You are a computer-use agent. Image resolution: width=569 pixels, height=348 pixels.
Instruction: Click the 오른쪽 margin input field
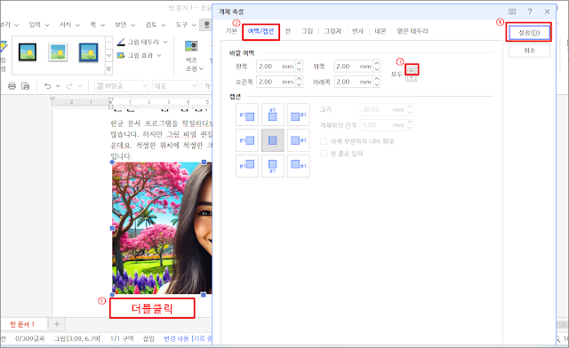276,82
